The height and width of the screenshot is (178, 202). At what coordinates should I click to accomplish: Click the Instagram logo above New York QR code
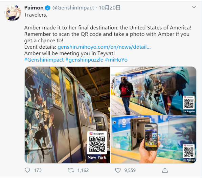(91, 134)
